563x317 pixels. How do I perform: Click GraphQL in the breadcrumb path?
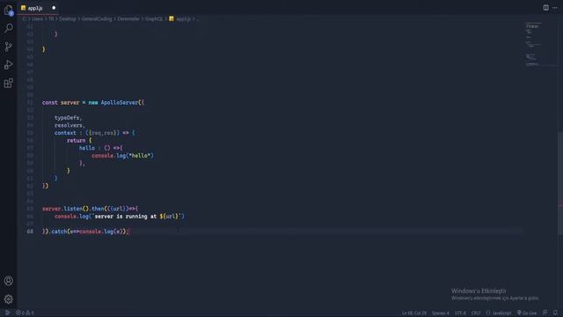154,18
